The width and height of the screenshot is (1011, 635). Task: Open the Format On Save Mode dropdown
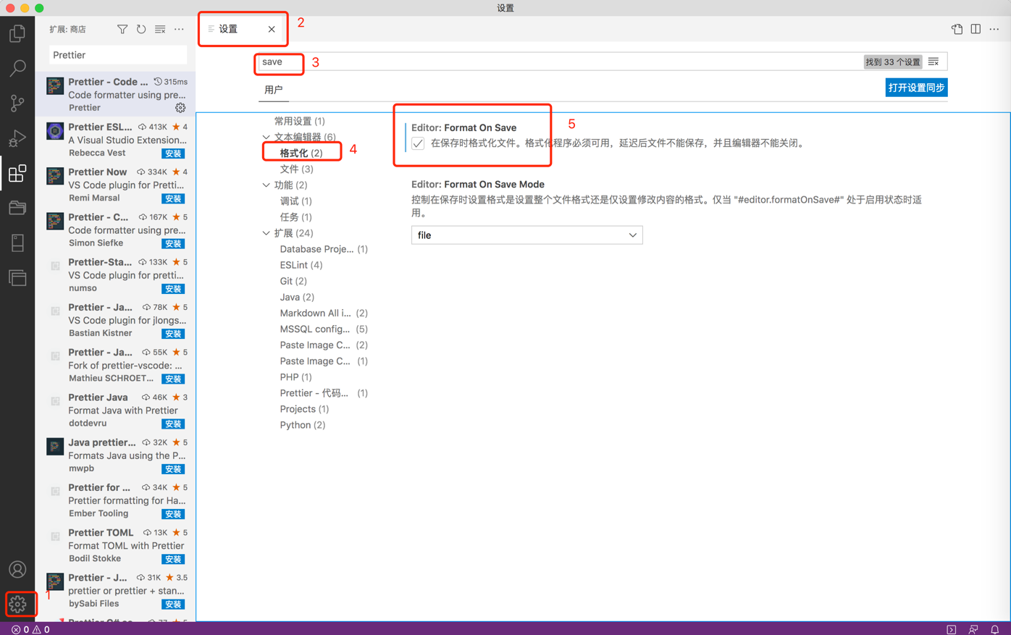[527, 235]
